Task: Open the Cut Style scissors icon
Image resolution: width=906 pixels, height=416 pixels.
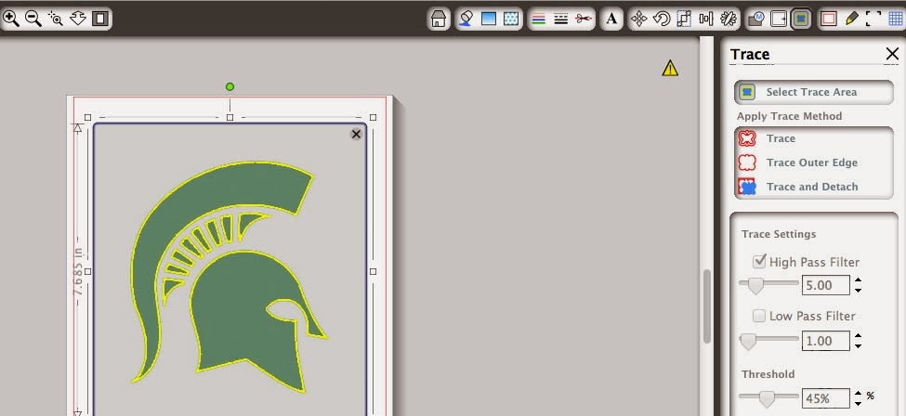Action: click(584, 19)
